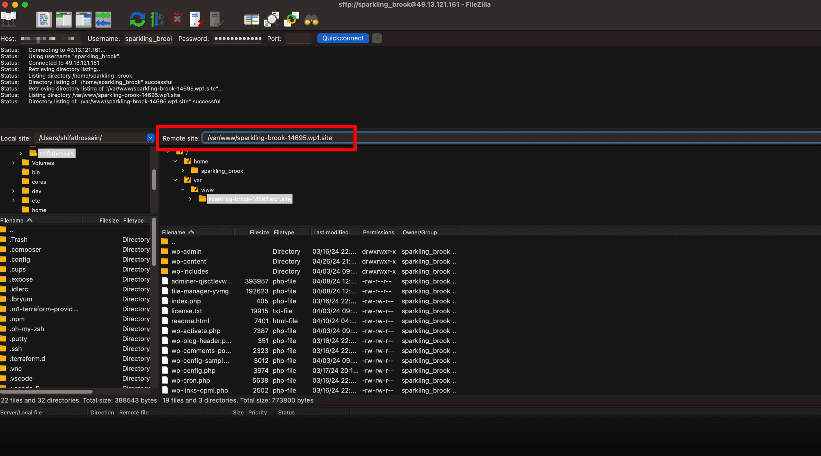Sort remote files by Permissions column
The width and height of the screenshot is (821, 456).
378,232
